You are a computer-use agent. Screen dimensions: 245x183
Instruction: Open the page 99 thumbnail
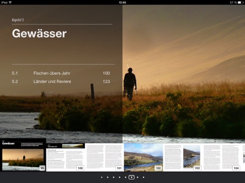(23, 156)
